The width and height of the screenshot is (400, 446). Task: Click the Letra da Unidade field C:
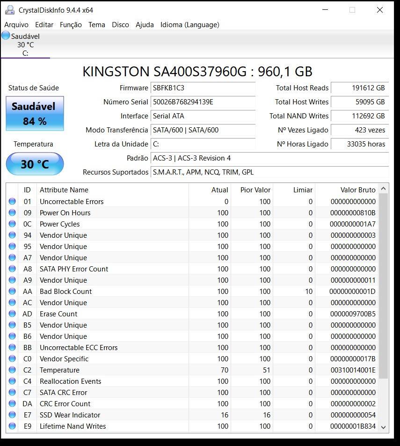(x=203, y=144)
